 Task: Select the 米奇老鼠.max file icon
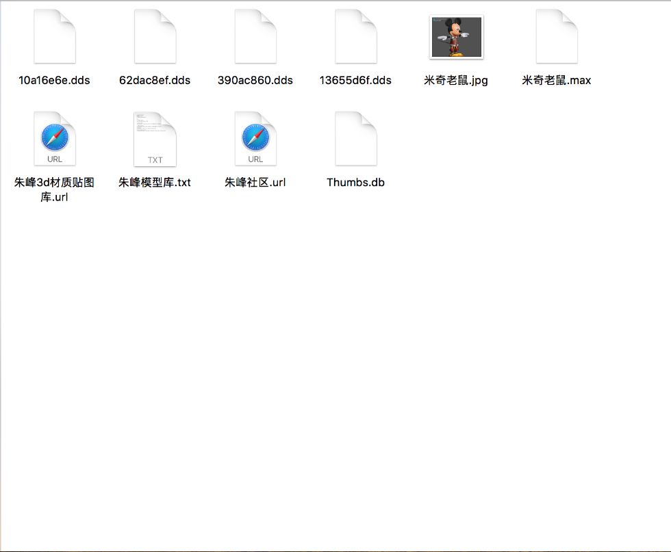click(x=557, y=37)
